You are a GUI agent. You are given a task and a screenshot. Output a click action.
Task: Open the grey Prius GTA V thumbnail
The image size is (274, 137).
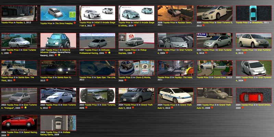[136, 96]
